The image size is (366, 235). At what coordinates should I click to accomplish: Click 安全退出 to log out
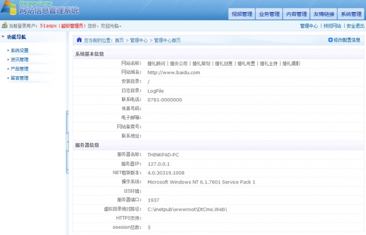coord(355,26)
